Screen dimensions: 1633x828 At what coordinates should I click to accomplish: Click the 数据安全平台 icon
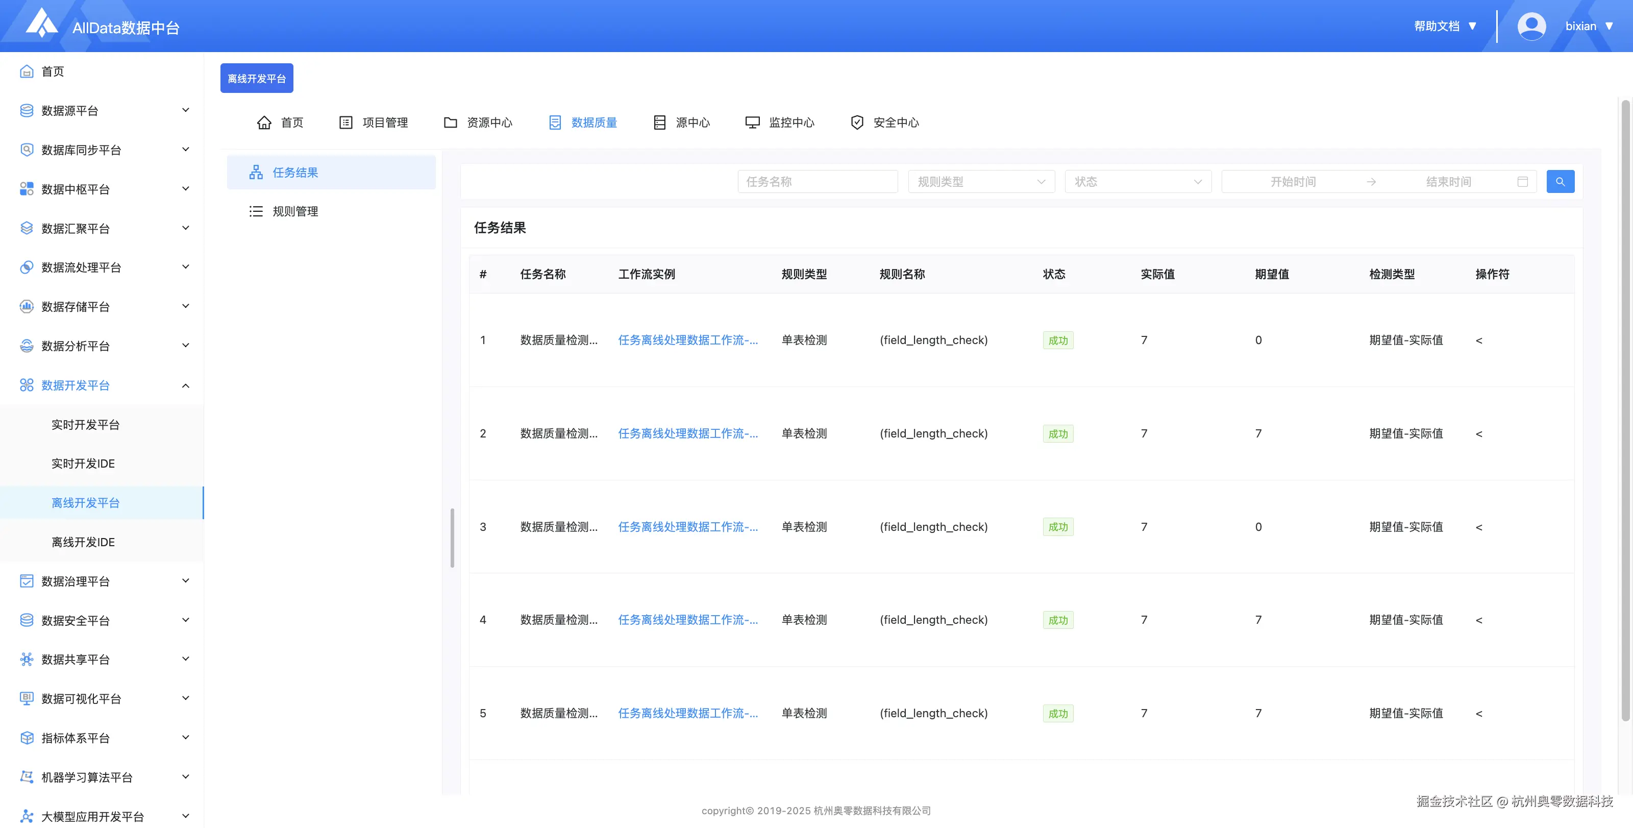[x=27, y=621]
